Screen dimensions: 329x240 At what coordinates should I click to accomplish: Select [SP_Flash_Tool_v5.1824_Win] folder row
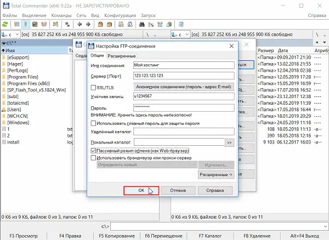(37, 90)
